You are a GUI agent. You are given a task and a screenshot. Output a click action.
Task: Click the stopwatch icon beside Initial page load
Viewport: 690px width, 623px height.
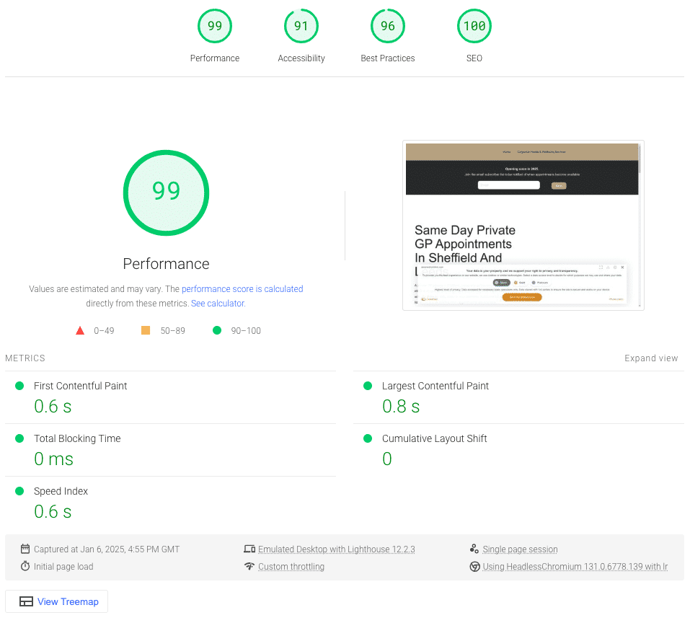point(25,566)
